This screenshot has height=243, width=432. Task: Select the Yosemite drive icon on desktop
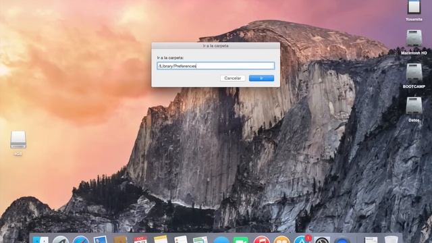click(x=414, y=7)
